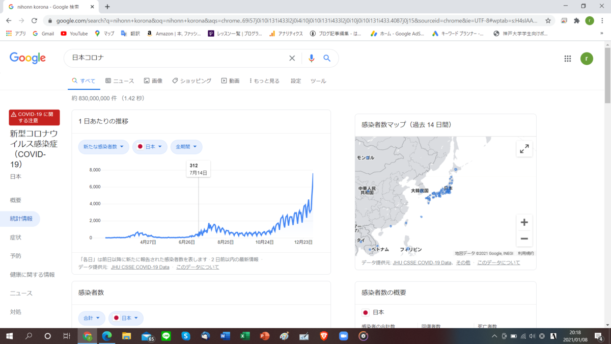The height and width of the screenshot is (344, 611).
Task: Select 予防 in the left sidebar
Action: tap(16, 256)
